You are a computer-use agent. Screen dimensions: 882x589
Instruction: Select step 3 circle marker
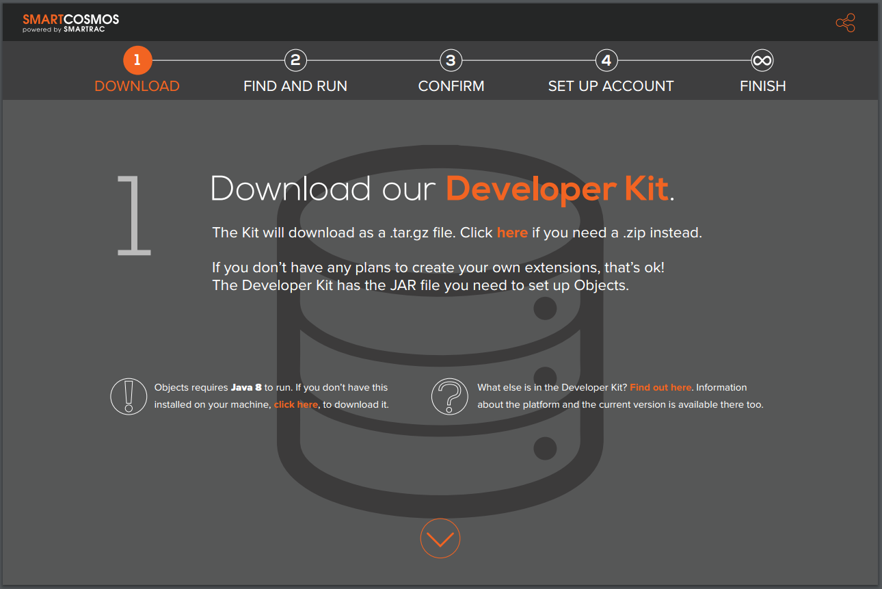pos(451,60)
